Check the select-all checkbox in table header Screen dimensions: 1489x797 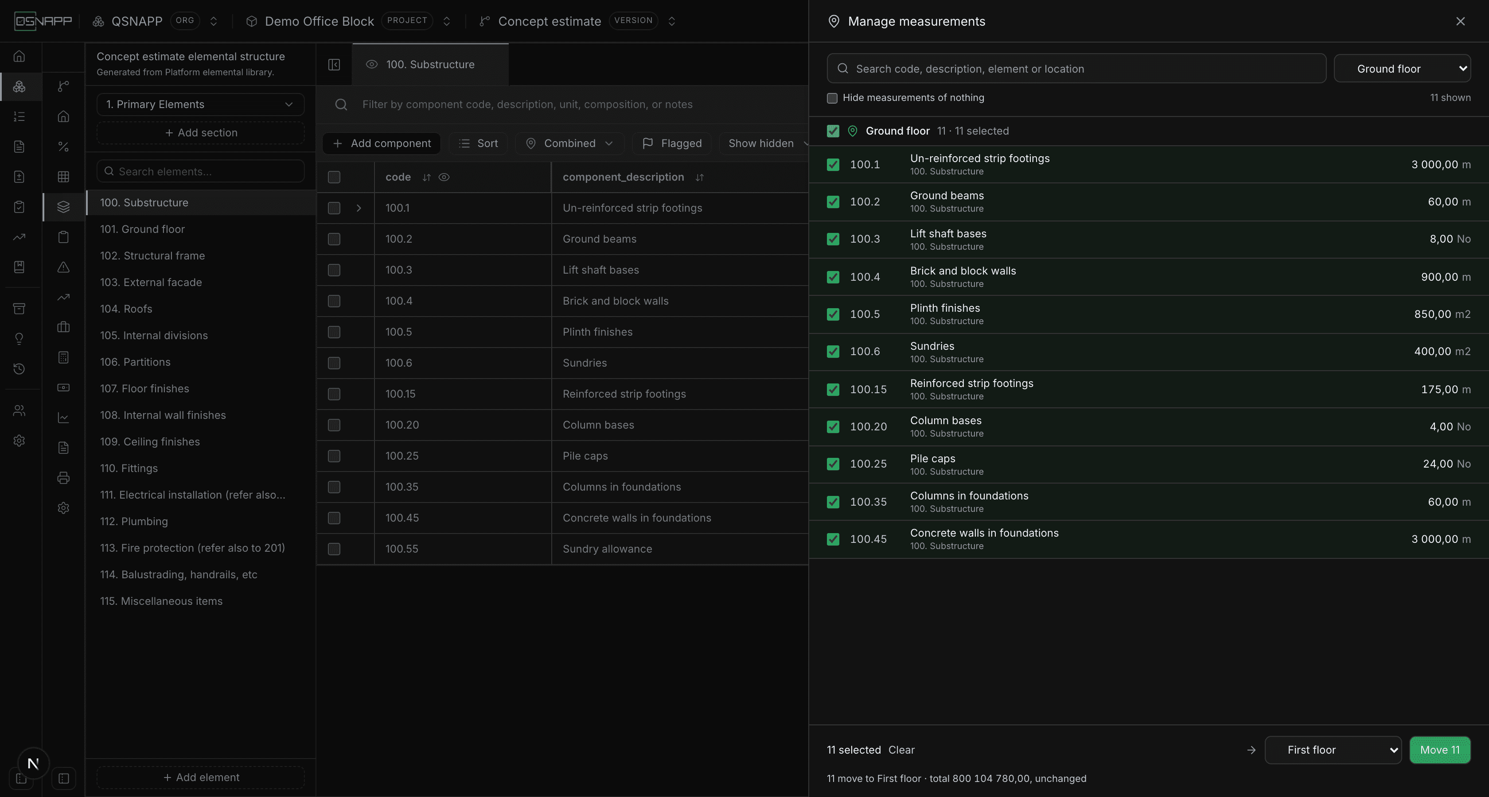click(x=334, y=177)
